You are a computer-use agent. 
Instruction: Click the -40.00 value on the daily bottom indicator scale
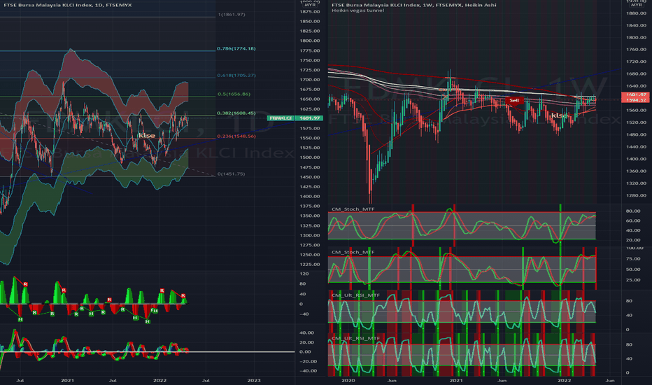[307, 371]
